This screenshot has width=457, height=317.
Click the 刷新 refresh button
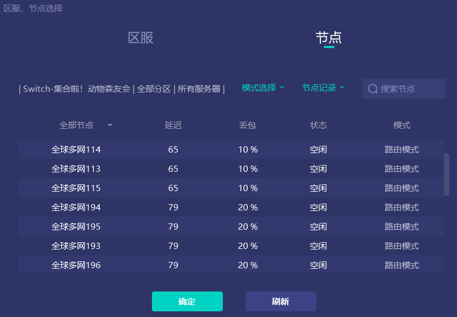281,302
